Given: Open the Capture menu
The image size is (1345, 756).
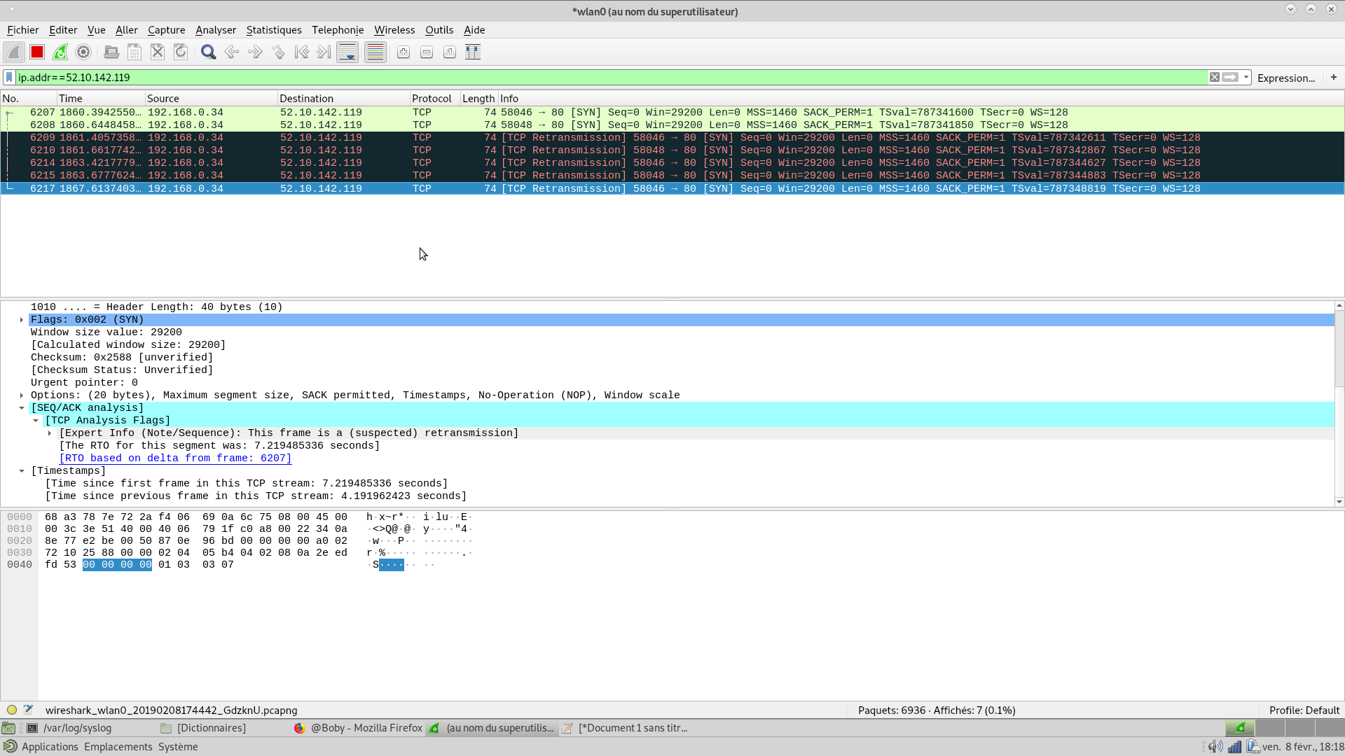Looking at the screenshot, I should pyautogui.click(x=166, y=29).
